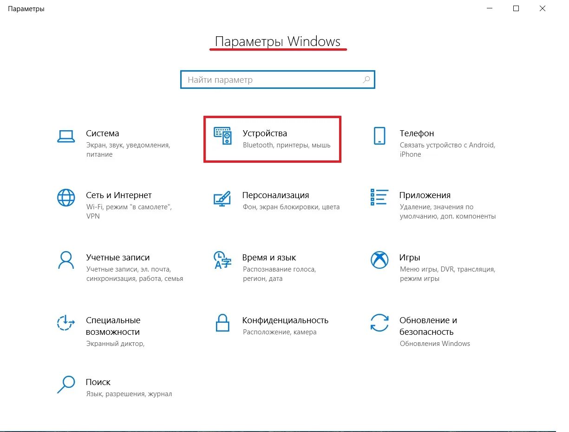Open Обновление и безопасность heading
Viewport: 569px width, 432px height.
[428, 326]
